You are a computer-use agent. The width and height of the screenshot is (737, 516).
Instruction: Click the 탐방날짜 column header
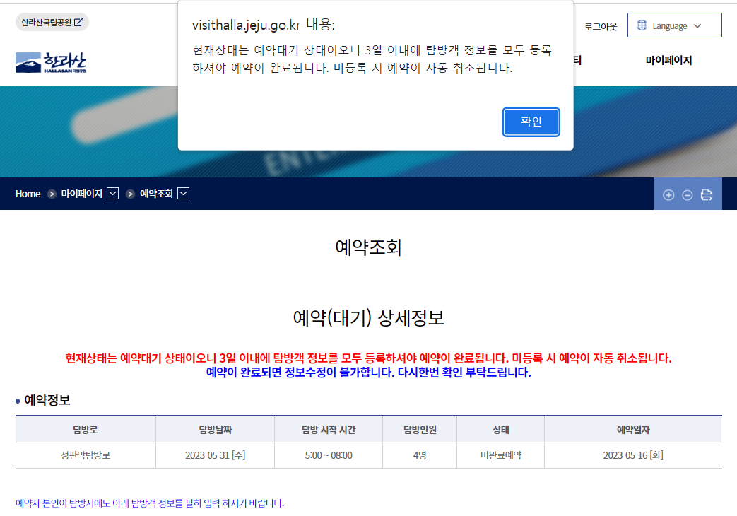(215, 429)
